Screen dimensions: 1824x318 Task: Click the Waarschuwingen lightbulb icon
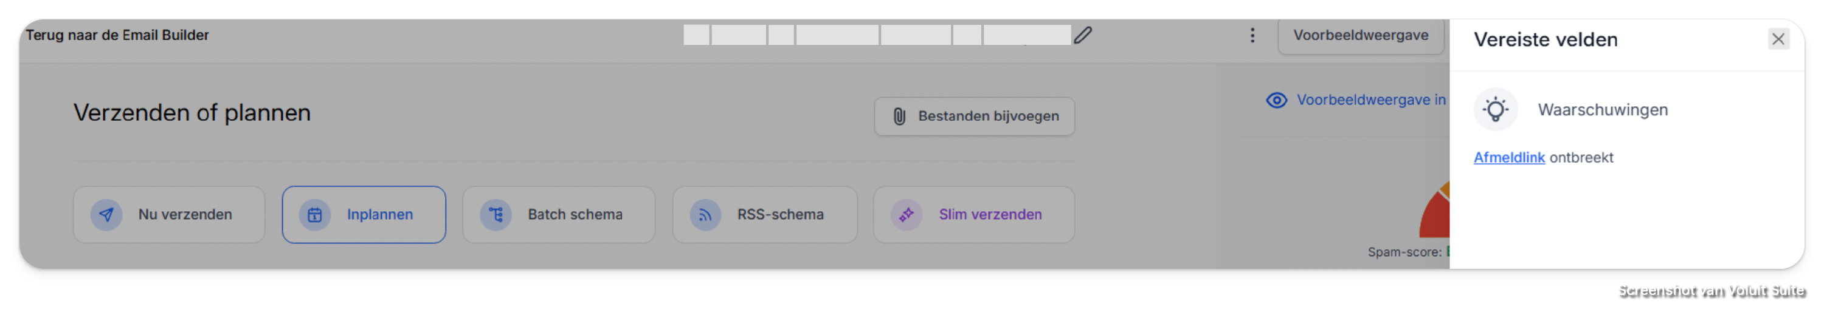pyautogui.click(x=1496, y=109)
